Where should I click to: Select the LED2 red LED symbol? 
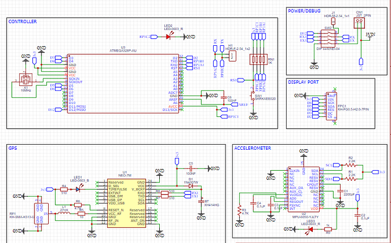tap(168, 37)
